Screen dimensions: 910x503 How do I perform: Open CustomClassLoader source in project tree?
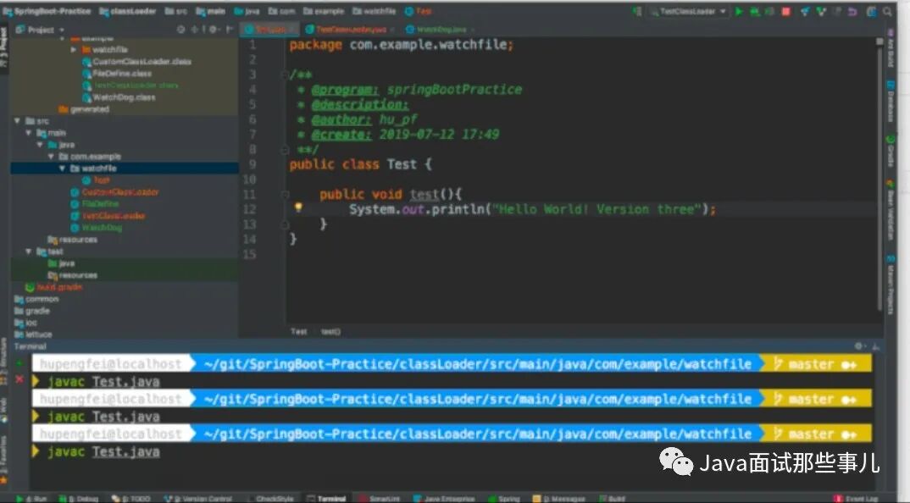(114, 192)
